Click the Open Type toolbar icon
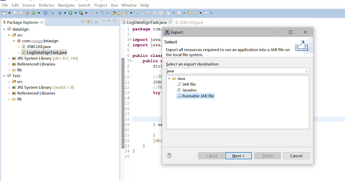 [114, 13]
